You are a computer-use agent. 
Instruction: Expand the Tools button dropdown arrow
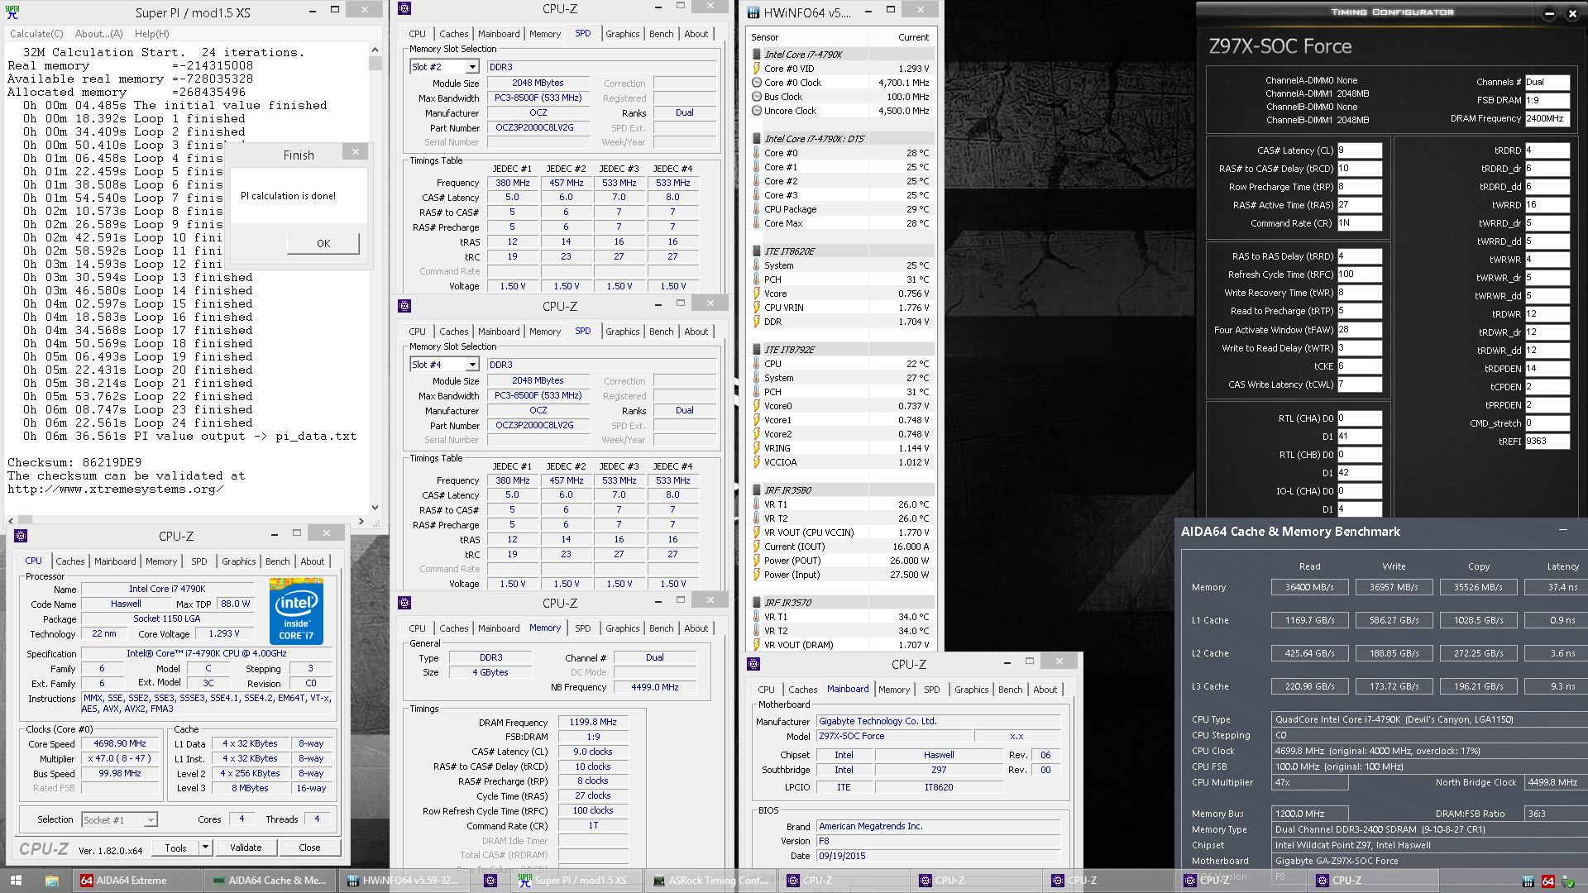(205, 848)
